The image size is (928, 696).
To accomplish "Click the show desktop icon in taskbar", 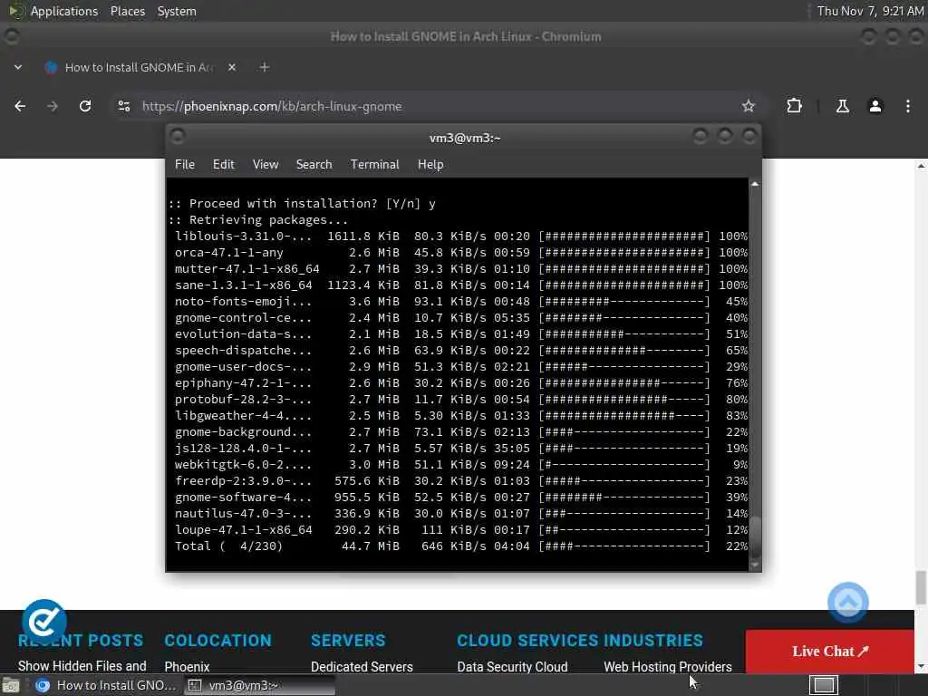I will point(11,686).
